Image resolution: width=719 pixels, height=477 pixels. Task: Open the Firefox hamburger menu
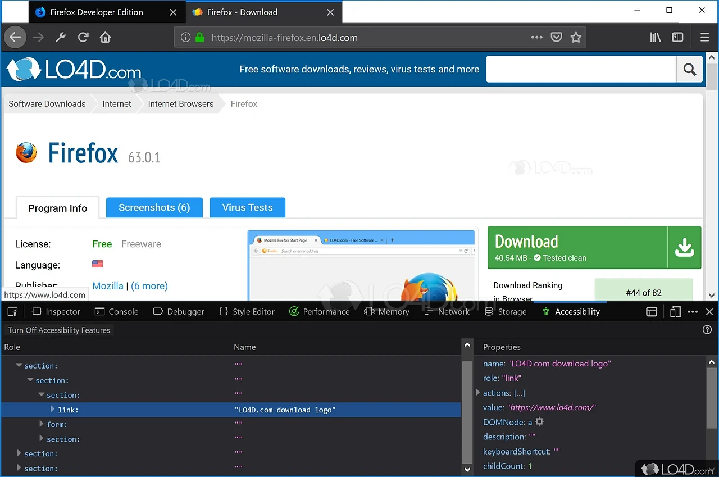point(704,38)
